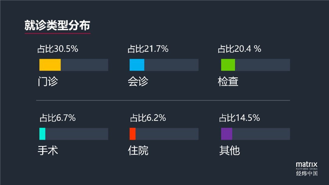Select the red 住院 bar segment
The height and width of the screenshot is (185, 329).
pos(133,134)
